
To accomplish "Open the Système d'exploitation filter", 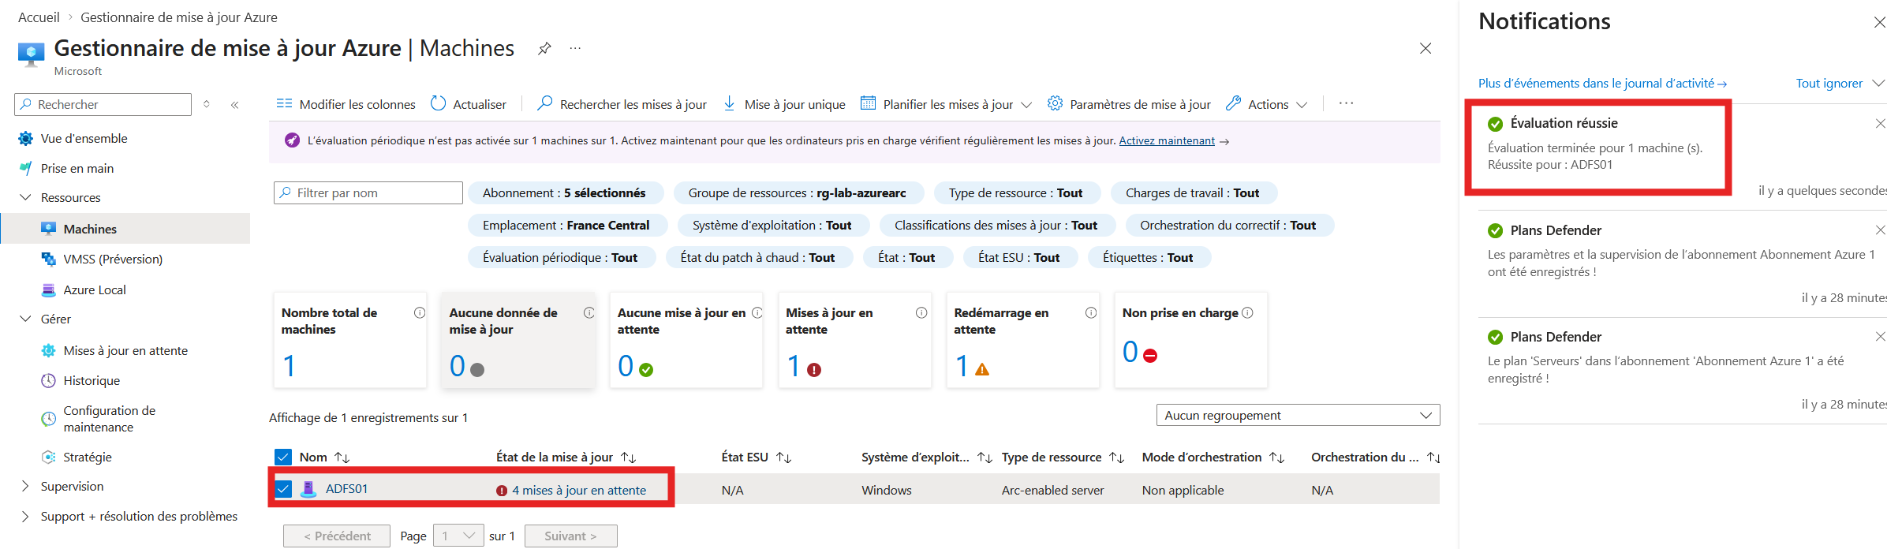I will [772, 225].
